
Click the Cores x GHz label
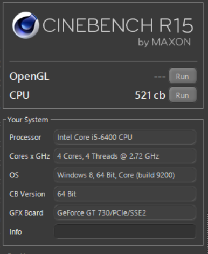coord(30,156)
